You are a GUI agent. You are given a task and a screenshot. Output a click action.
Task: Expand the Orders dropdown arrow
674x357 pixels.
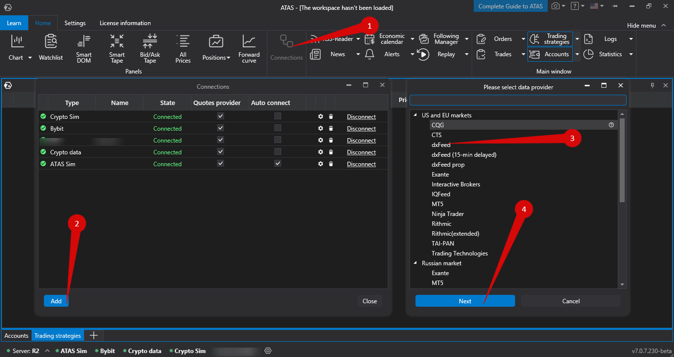pyautogui.click(x=523, y=39)
